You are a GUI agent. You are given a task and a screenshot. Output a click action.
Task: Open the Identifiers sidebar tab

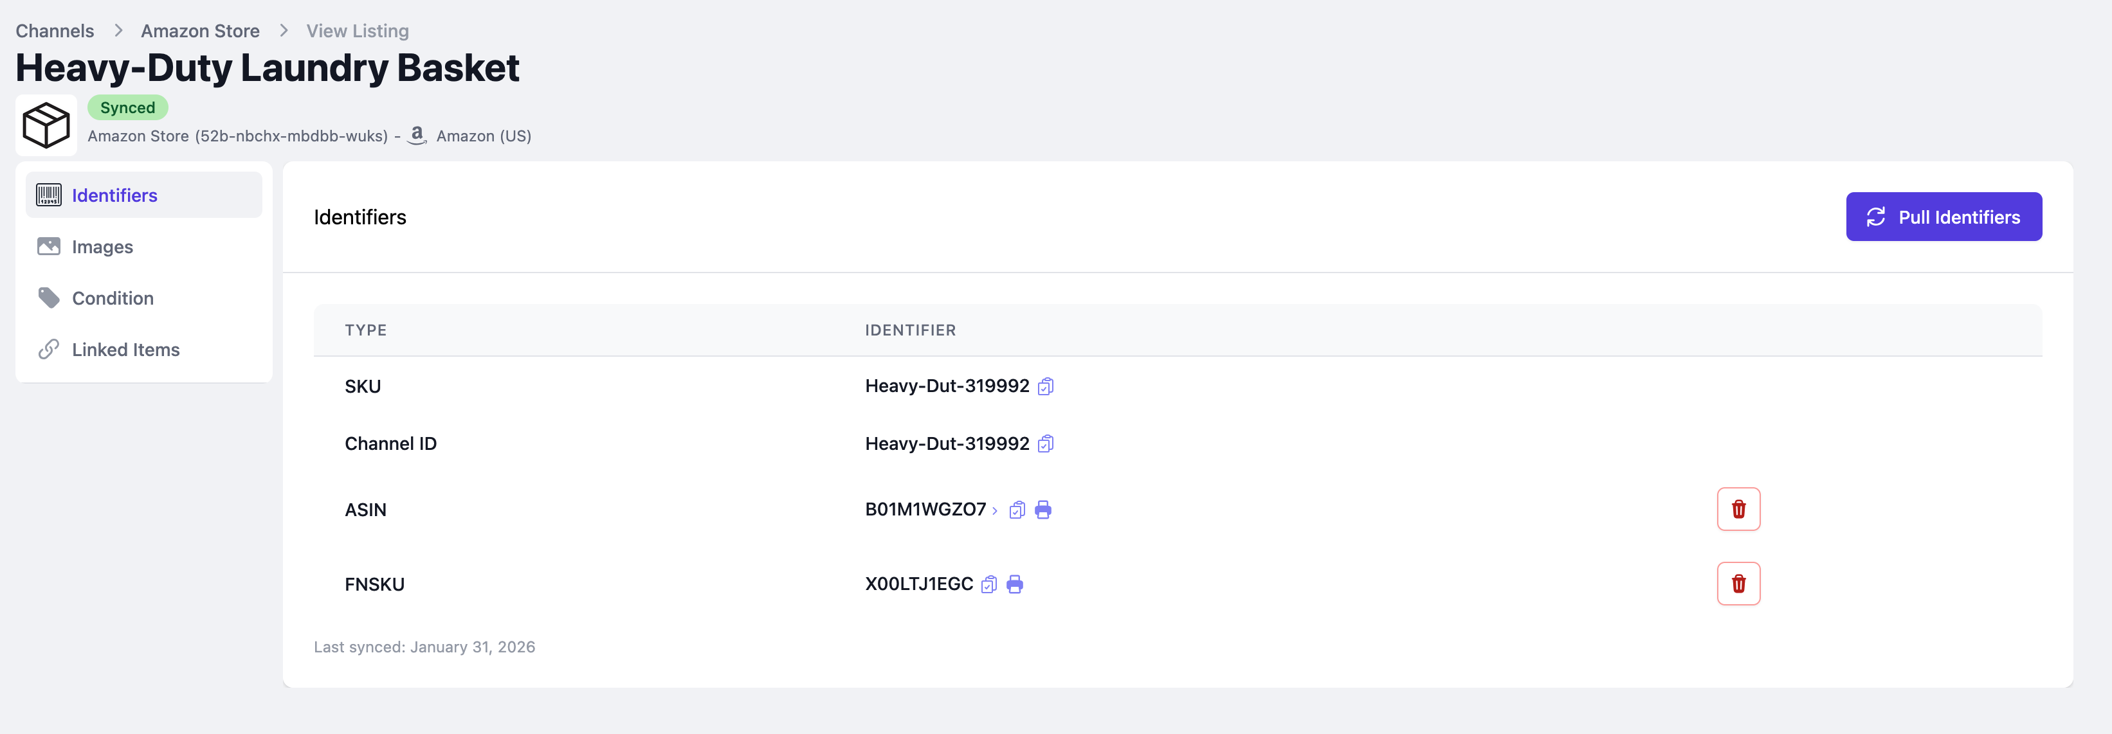114,195
